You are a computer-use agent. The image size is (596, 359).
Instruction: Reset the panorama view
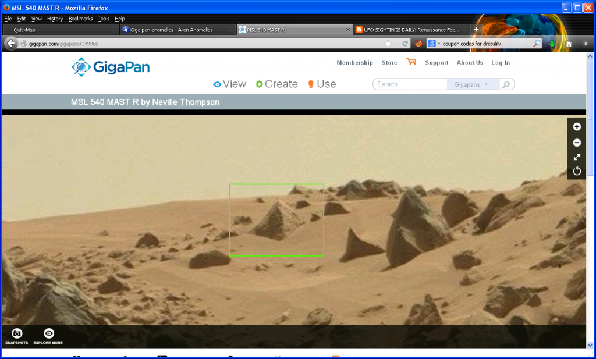point(577,171)
